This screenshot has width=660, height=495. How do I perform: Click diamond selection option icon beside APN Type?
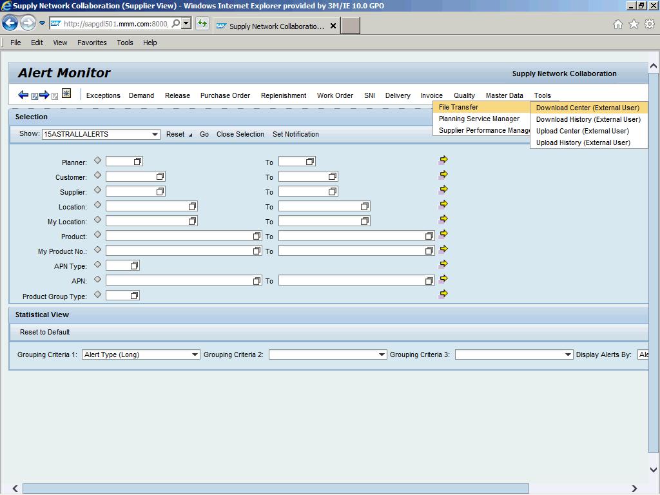98,264
